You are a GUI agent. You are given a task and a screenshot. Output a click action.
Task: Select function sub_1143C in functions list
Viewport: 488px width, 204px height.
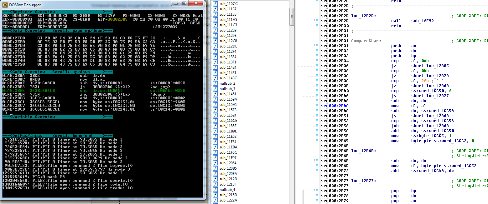(228, 78)
